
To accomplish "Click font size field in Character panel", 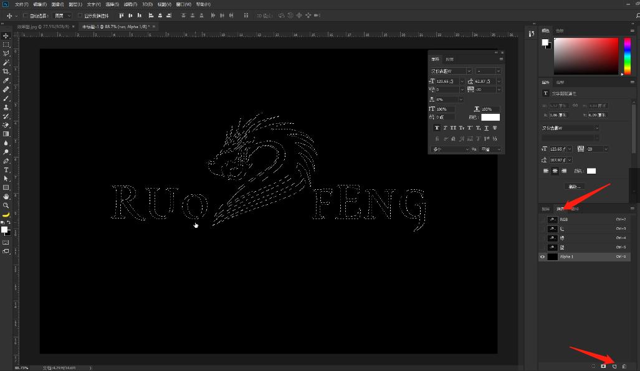I will [448, 81].
